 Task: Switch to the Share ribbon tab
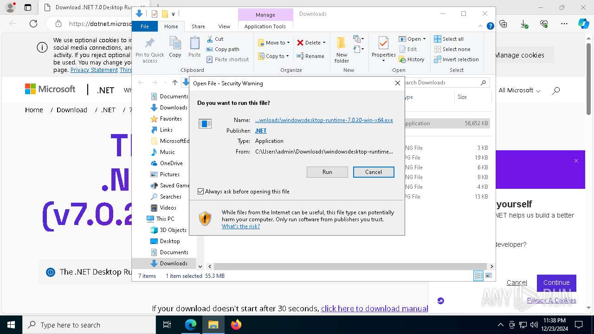click(198, 26)
